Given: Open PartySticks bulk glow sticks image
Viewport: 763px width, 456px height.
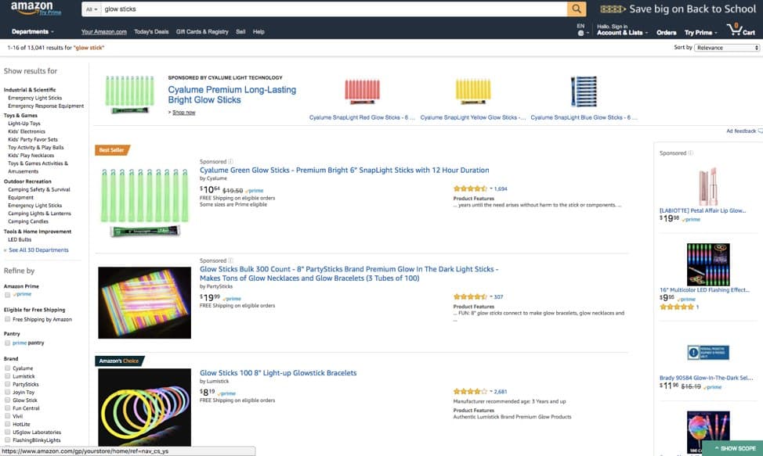Looking at the screenshot, I should tap(144, 303).
